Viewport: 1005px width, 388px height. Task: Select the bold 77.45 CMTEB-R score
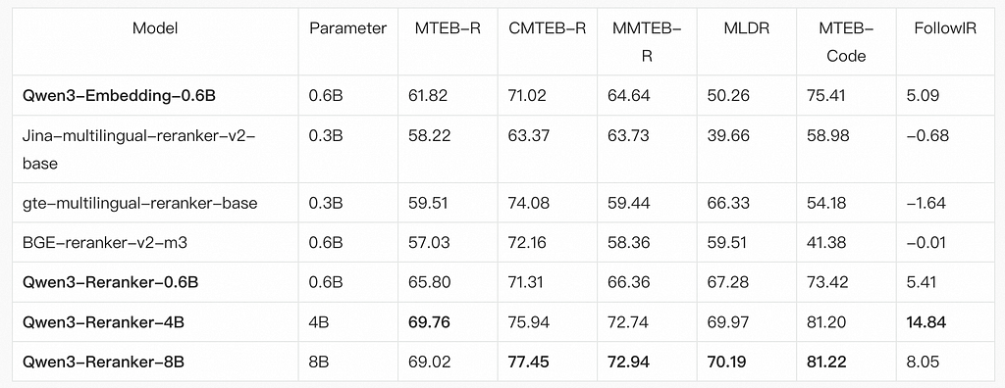[x=528, y=363]
